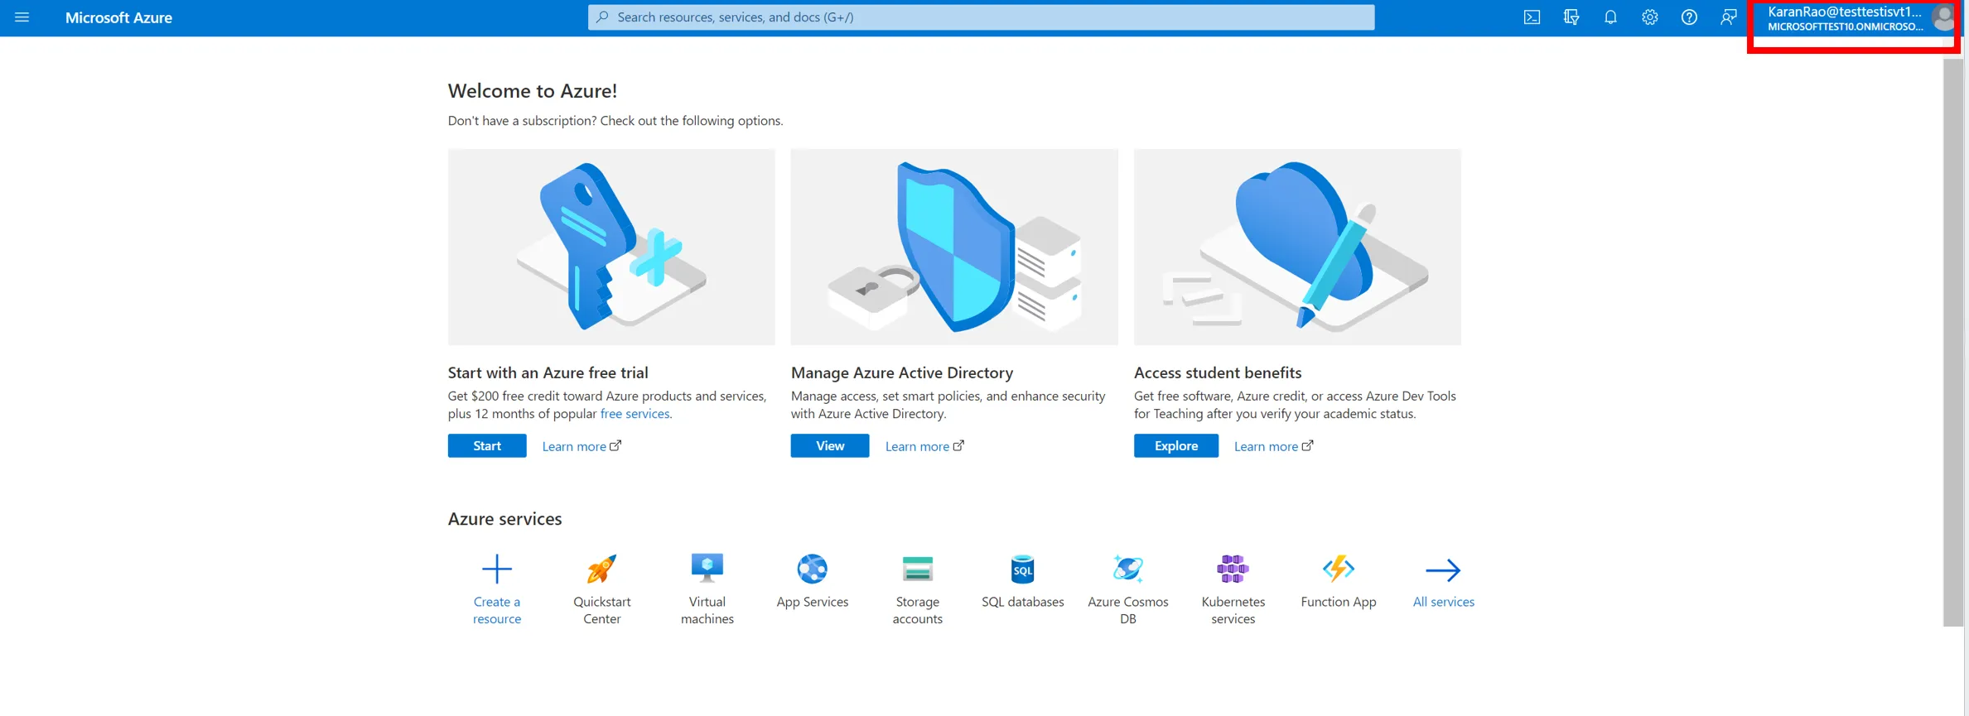Click the All services arrow icon
Viewport: 1969px width, 716px height.
pos(1444,570)
